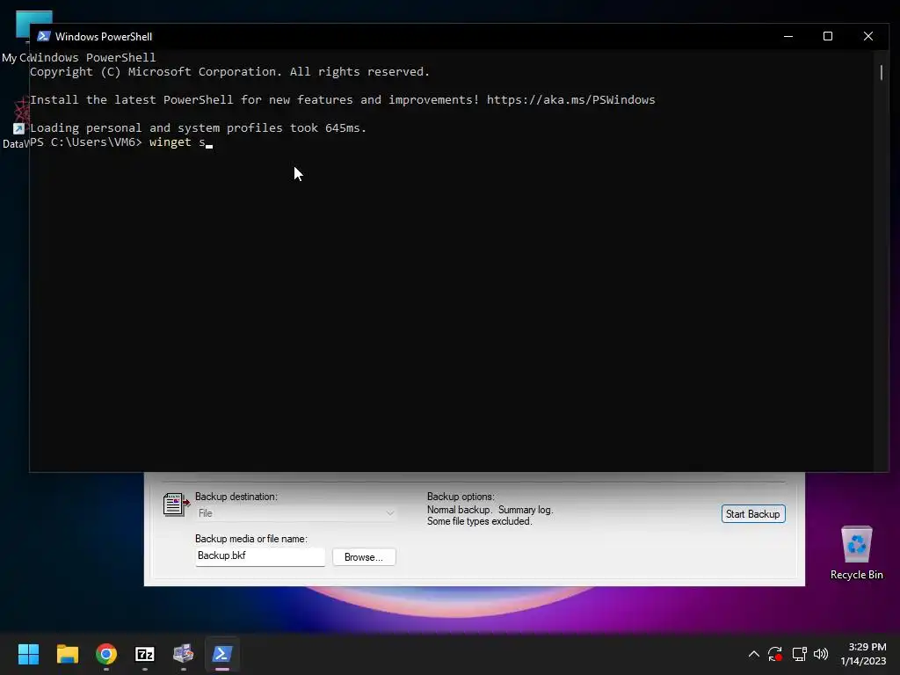Screen dimensions: 900x675
Task: Click the PowerShell title bar icon
Action: click(x=44, y=36)
